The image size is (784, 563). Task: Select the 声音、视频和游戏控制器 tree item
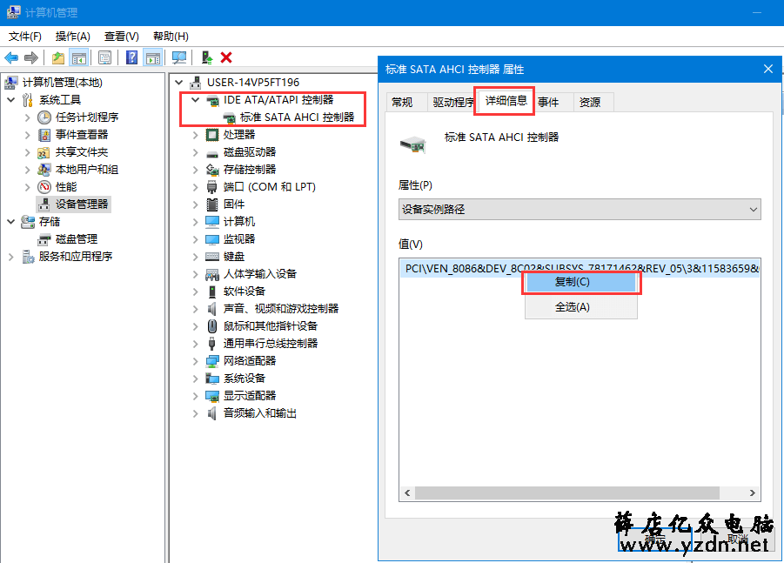tap(281, 309)
